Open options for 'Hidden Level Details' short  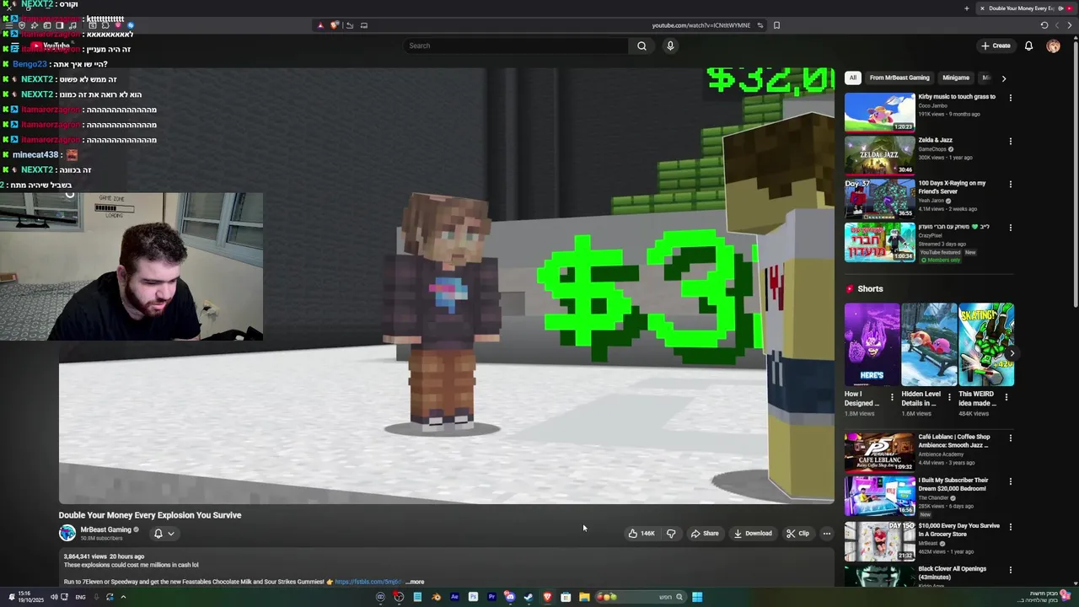point(949,396)
